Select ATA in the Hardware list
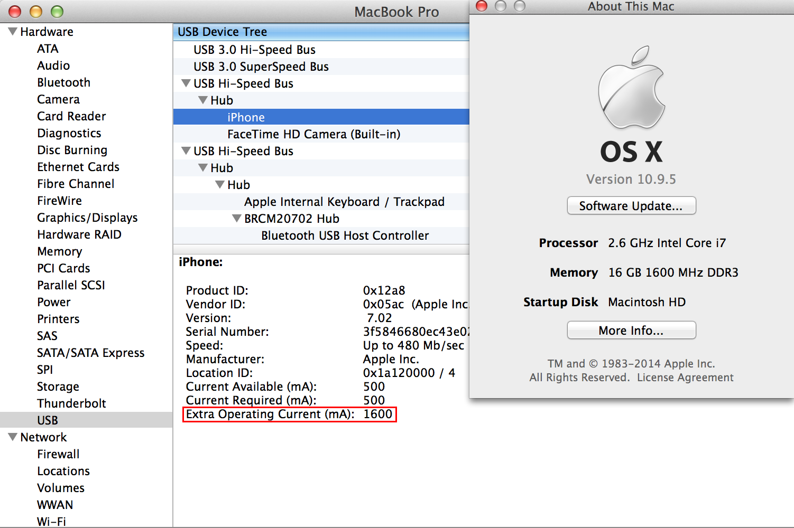 point(48,49)
